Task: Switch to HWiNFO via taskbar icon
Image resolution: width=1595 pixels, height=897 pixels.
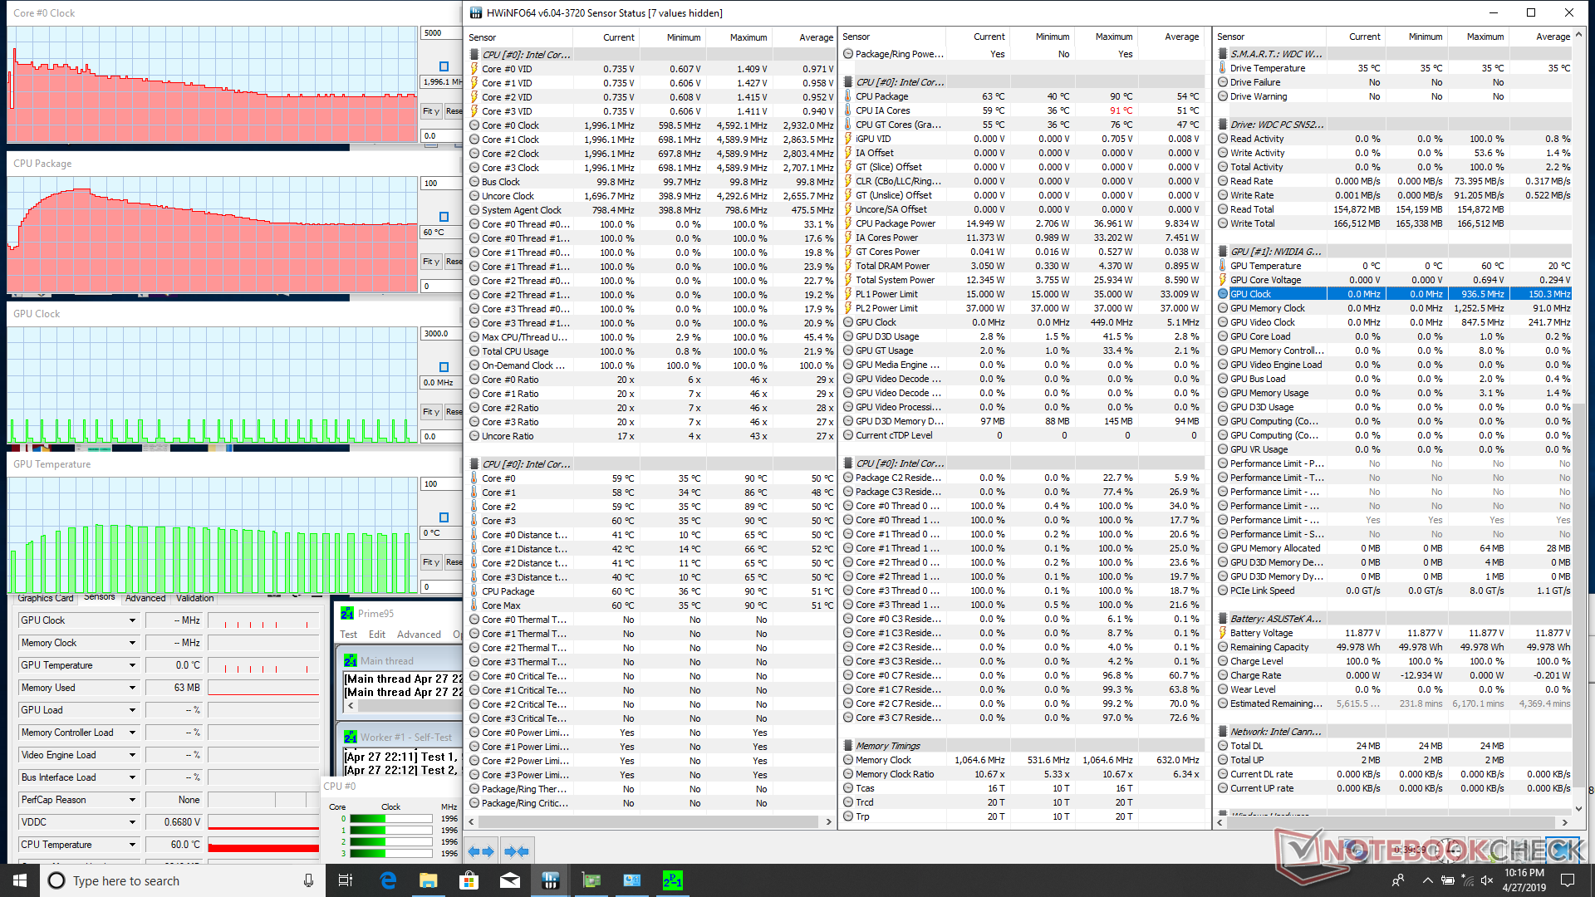Action: click(x=550, y=880)
